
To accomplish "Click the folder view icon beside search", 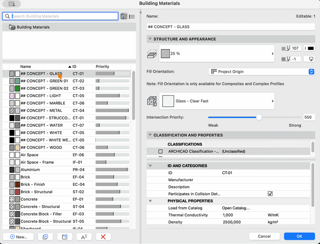I will pyautogui.click(x=124, y=16).
